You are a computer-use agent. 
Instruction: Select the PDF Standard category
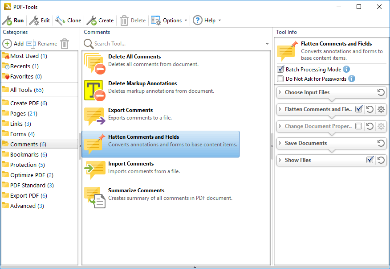(40, 185)
